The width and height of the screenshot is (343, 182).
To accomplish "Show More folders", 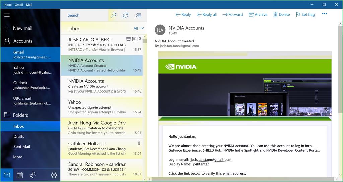I will pos(30,157).
